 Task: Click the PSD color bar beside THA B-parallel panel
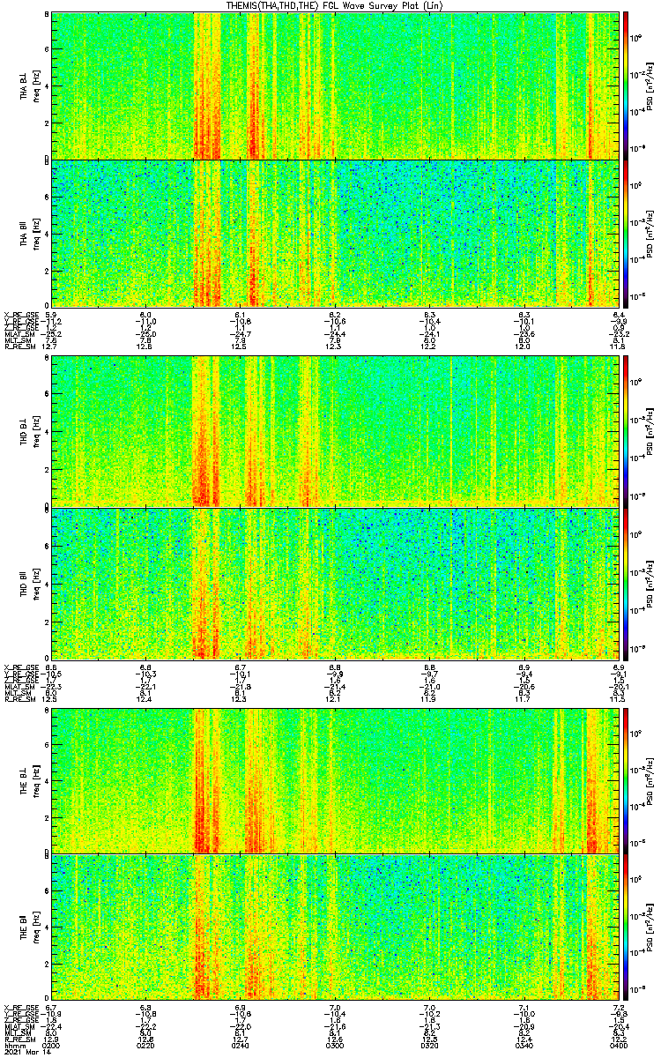pos(627,234)
